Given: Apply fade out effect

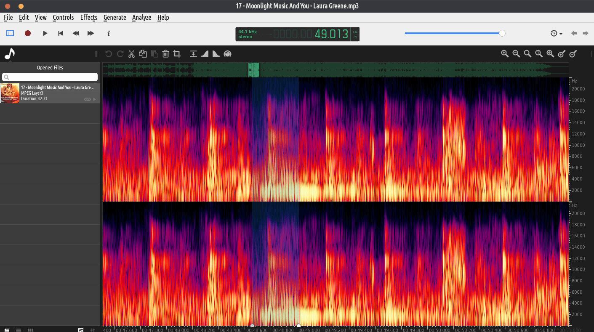Looking at the screenshot, I should click(216, 54).
